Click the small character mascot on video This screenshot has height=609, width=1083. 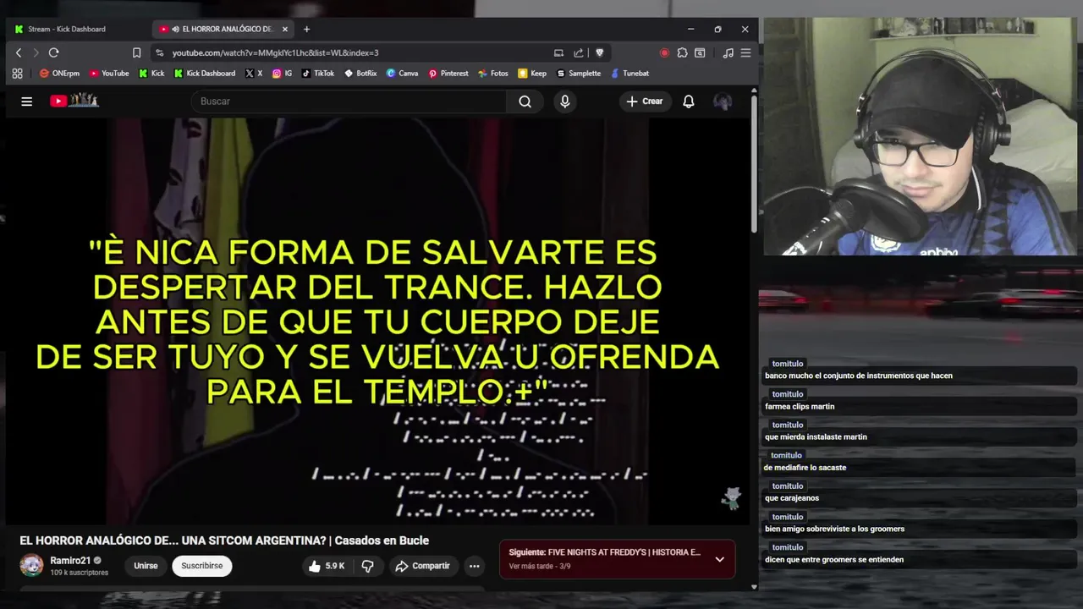click(731, 499)
